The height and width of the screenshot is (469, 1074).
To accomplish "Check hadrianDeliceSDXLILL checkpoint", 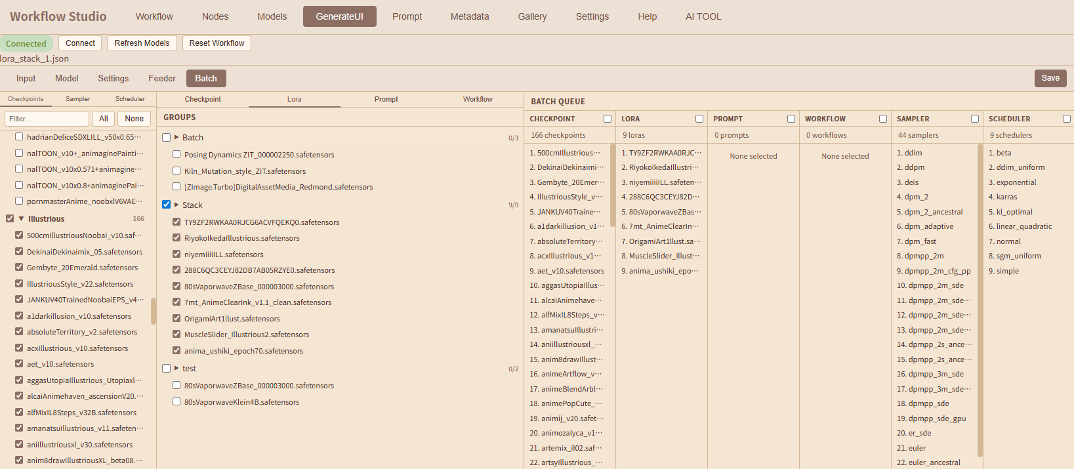I will click(19, 136).
